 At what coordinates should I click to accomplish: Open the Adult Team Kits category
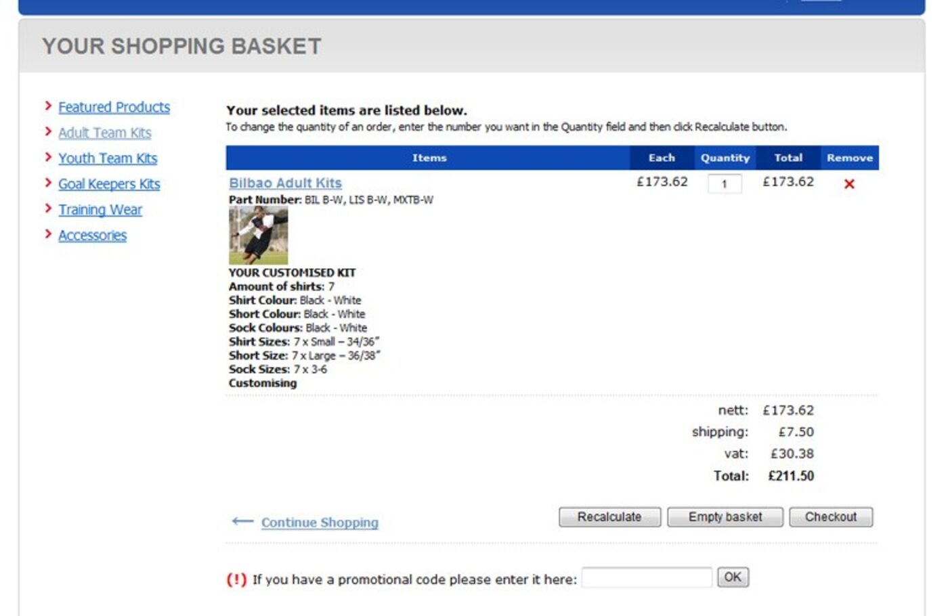point(105,133)
